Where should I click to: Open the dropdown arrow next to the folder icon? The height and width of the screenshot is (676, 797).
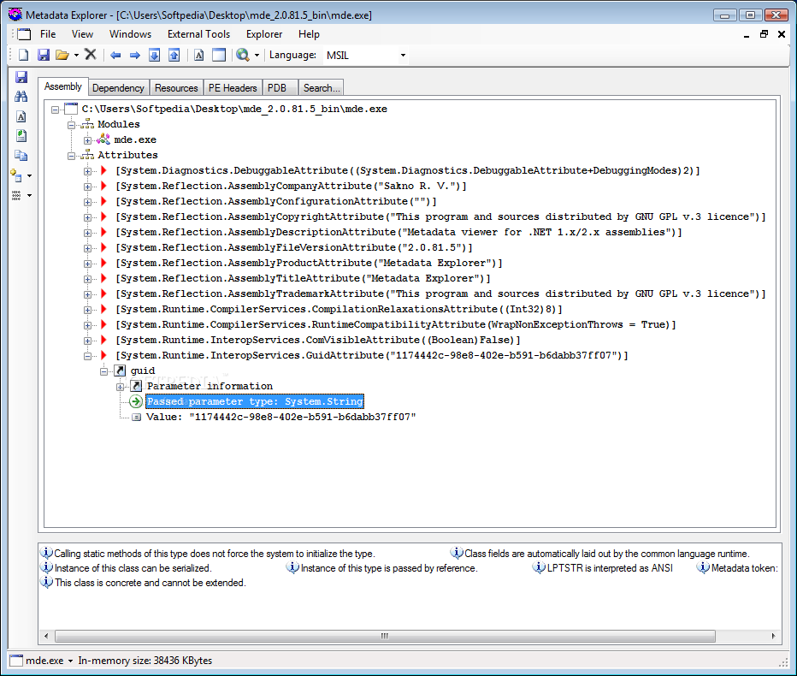click(x=76, y=55)
